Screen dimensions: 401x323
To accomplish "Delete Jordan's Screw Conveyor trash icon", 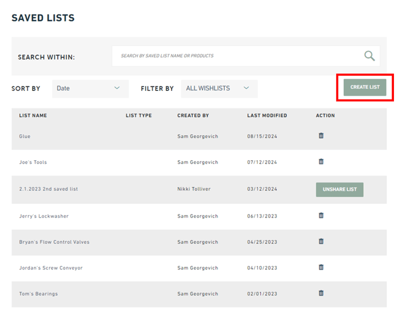I will pos(321,267).
